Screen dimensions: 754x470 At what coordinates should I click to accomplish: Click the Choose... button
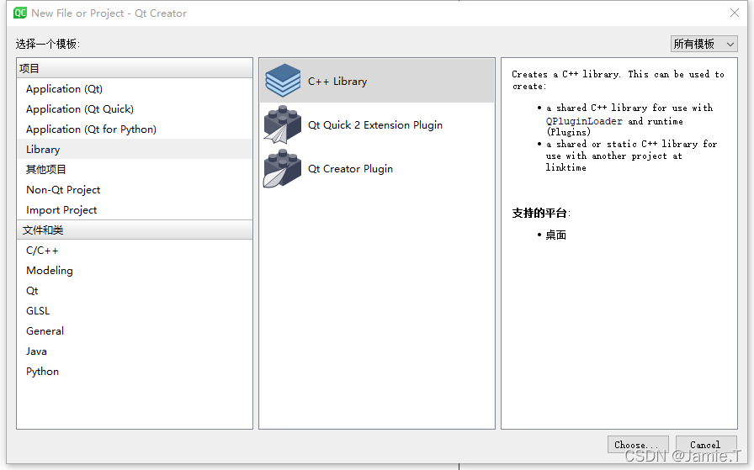click(x=638, y=445)
